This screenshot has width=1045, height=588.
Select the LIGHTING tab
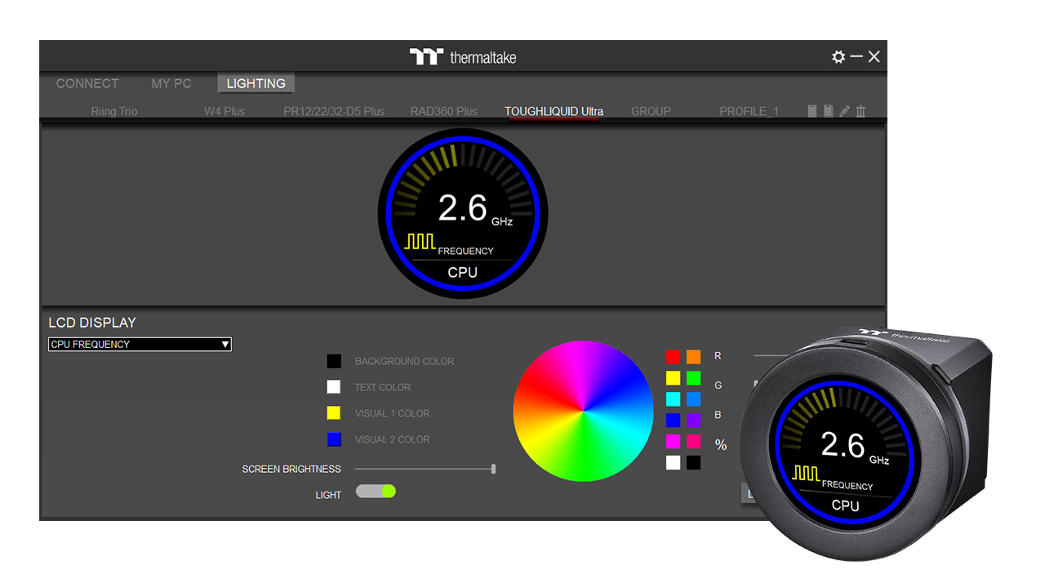pos(256,83)
